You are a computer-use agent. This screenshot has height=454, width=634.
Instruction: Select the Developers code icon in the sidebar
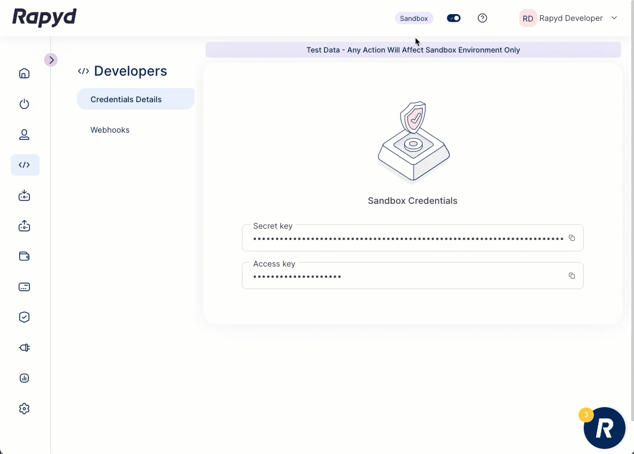pyautogui.click(x=25, y=165)
